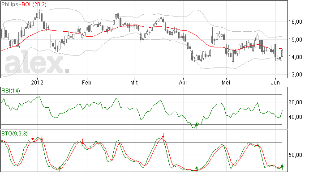The height and width of the screenshot is (173, 309).
Task: Click the 13,00 price axis label
Action: click(x=295, y=75)
